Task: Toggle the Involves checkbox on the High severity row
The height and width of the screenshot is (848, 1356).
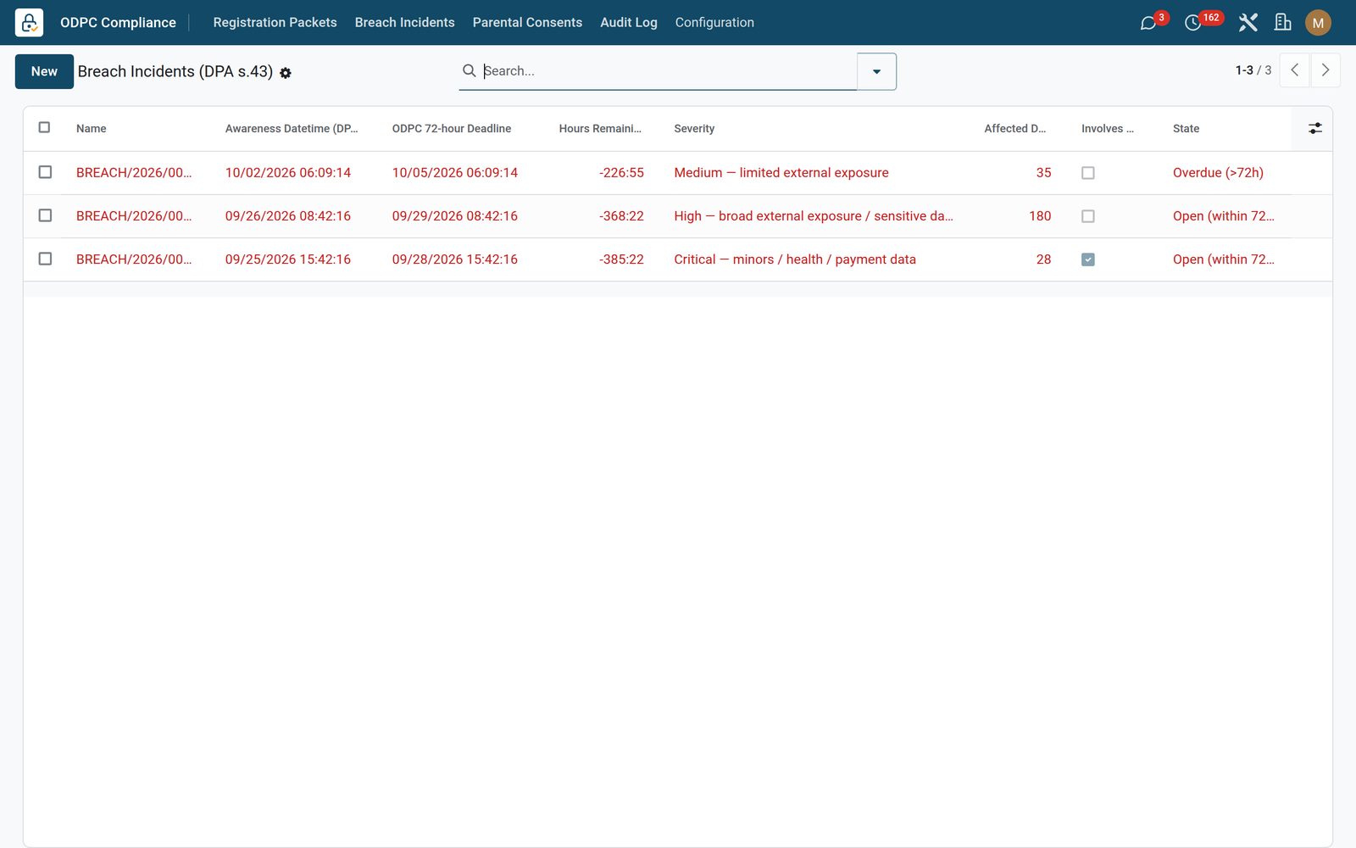Action: click(x=1088, y=216)
